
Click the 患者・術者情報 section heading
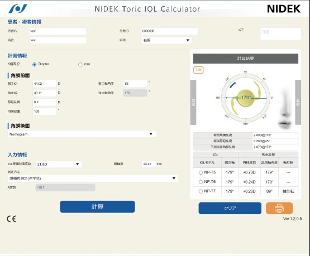click(x=25, y=22)
